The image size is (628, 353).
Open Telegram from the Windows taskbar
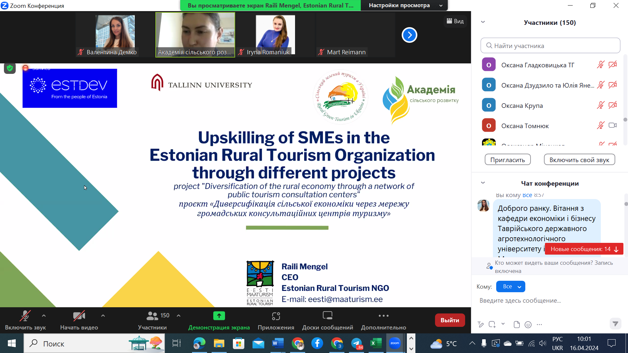pyautogui.click(x=357, y=344)
